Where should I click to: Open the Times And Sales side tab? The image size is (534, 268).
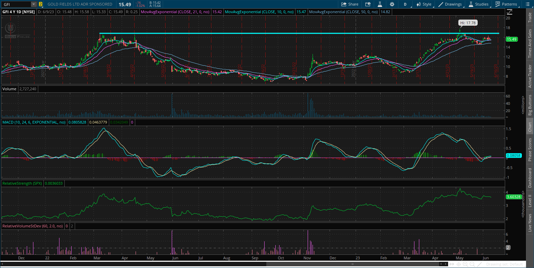click(529, 43)
